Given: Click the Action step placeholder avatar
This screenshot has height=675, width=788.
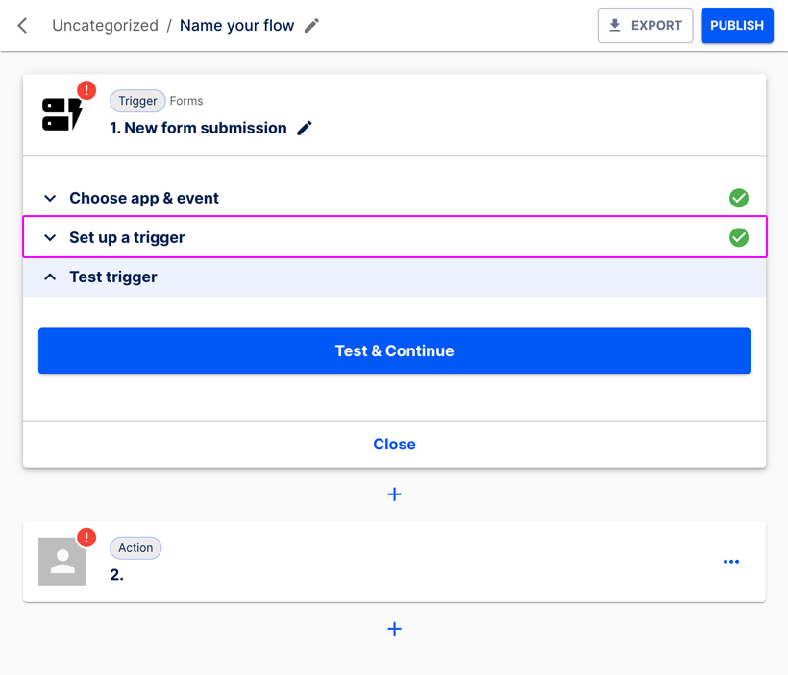Looking at the screenshot, I should (x=62, y=562).
